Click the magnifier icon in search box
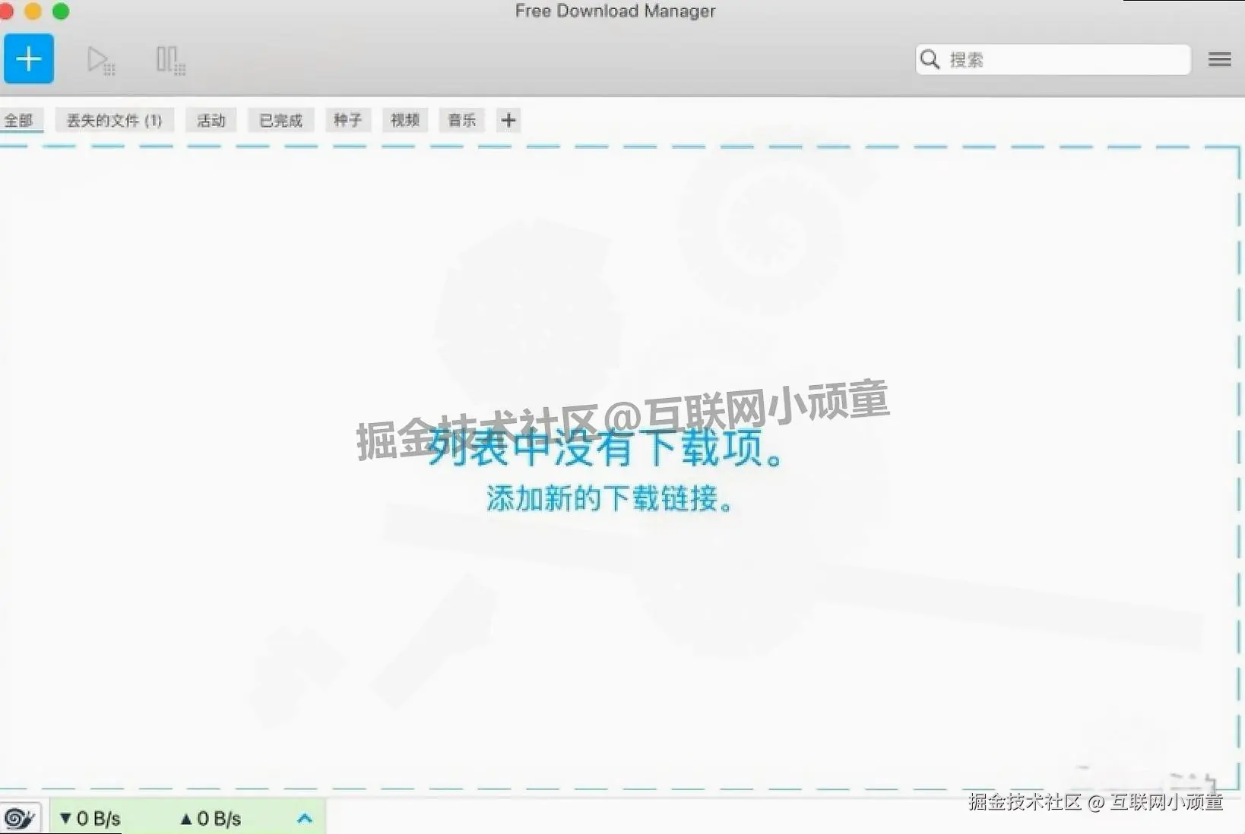The image size is (1245, 834). click(x=930, y=59)
